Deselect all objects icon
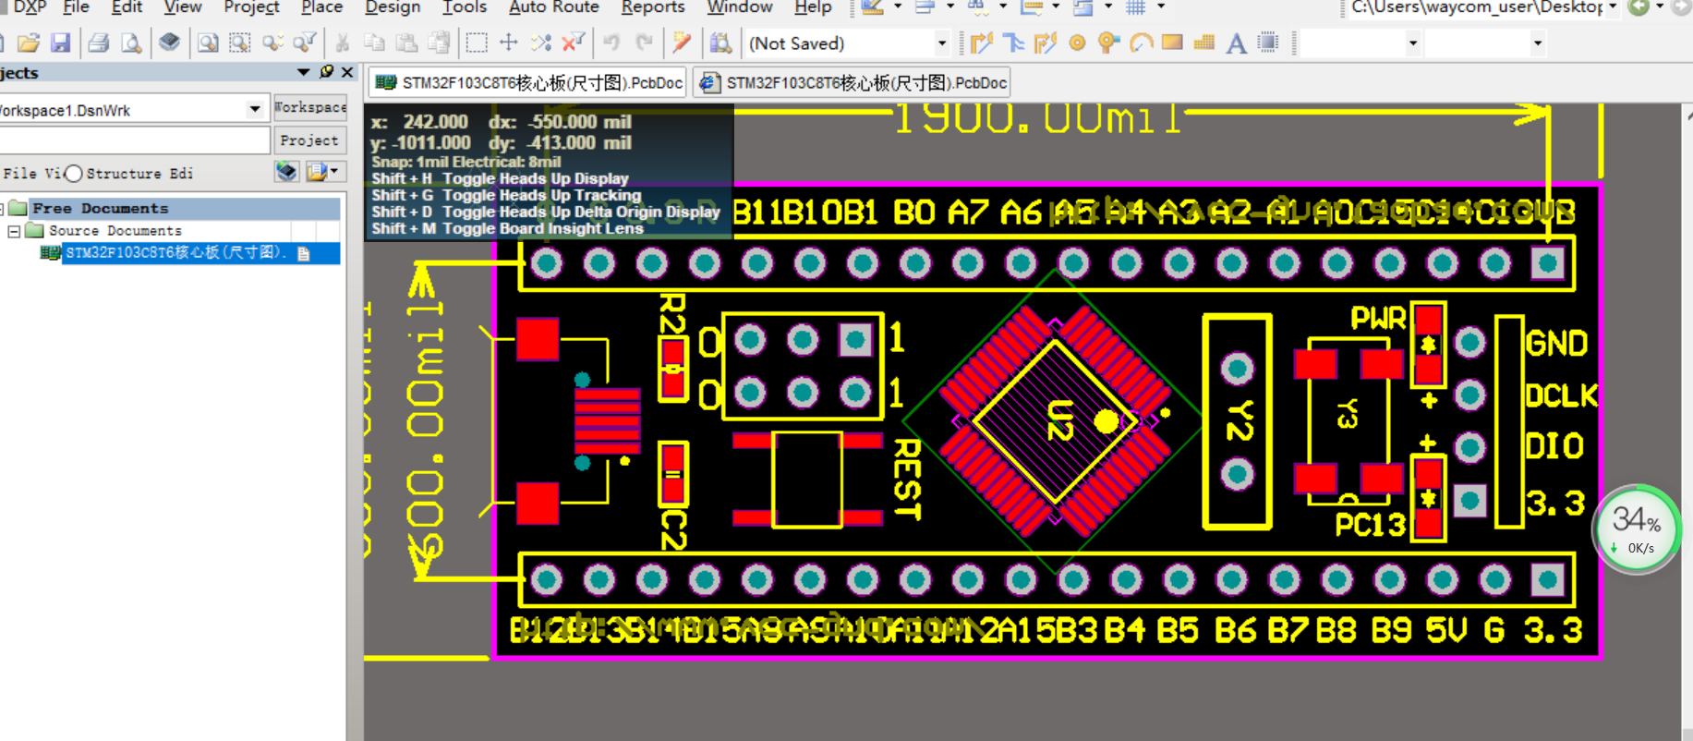The width and height of the screenshot is (1693, 741). [x=541, y=43]
